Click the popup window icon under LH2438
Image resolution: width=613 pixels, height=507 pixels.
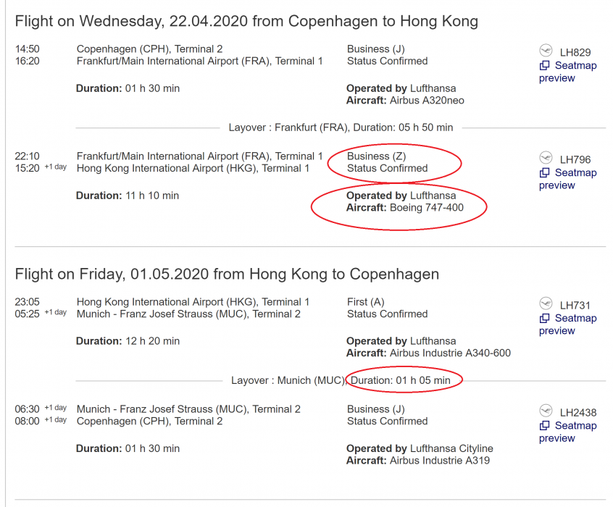click(545, 426)
